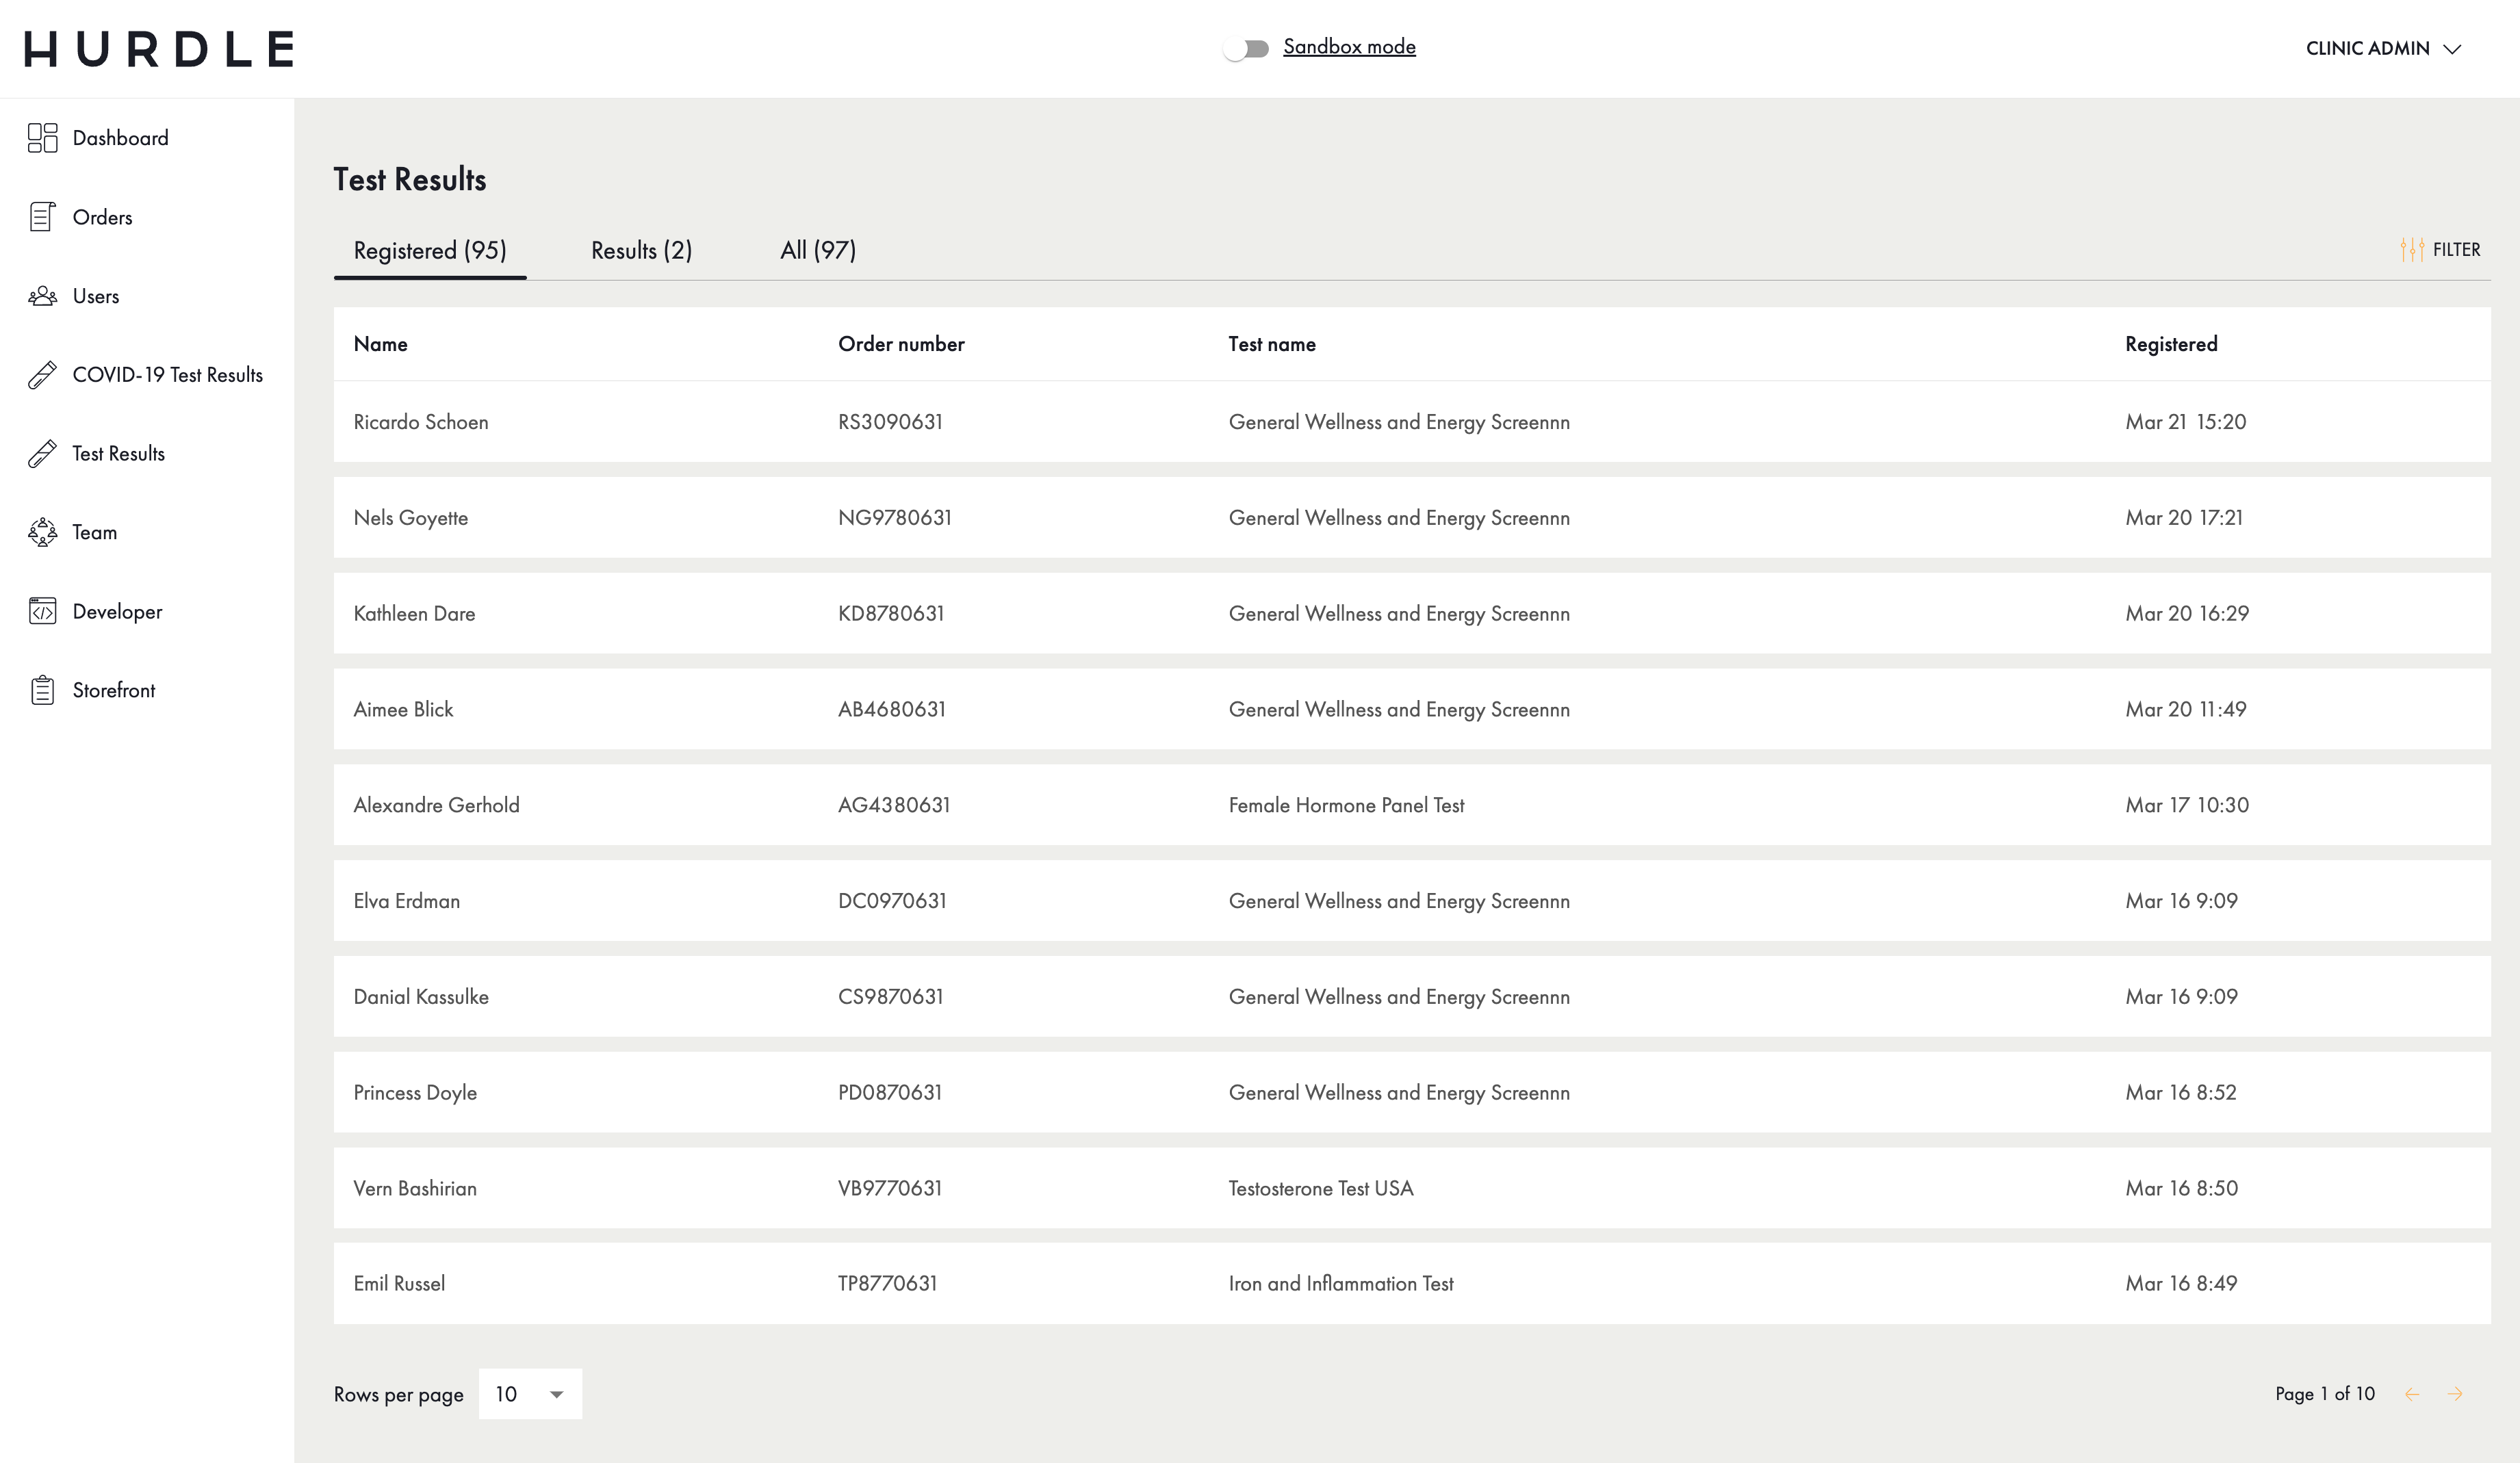Screen dimensions: 2520x1463
Task: Click the Dashboard grid icon in sidebar
Action: point(42,138)
